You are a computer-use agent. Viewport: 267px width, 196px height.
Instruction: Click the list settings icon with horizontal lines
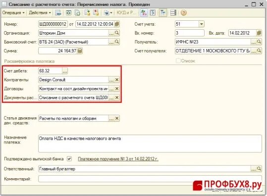click(173, 13)
